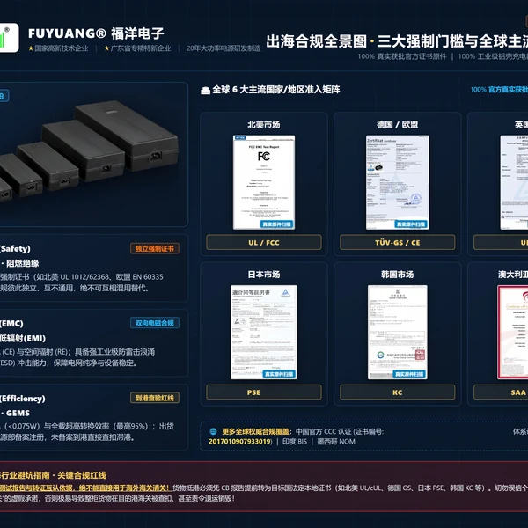Screen dimensions: 528x528
Task: Click the (Safety) section heading
Action: point(15,248)
